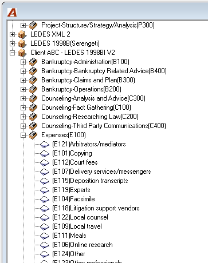The image size is (208, 263).
Task: Select (E106)Online research
Action: [83, 245]
